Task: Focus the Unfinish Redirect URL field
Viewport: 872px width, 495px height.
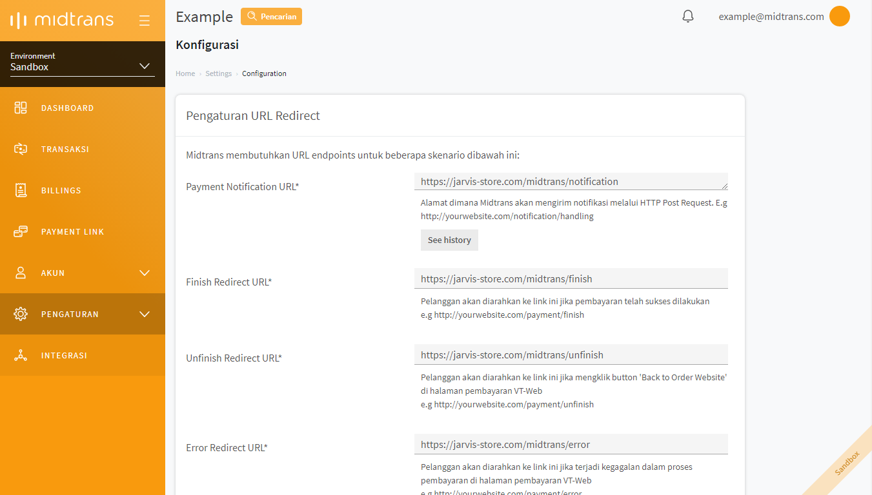Action: [x=571, y=354]
